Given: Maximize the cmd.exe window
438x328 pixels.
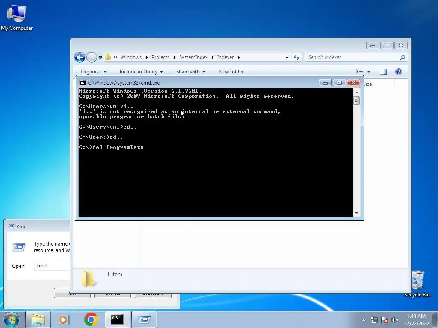Looking at the screenshot, I should (339, 83).
